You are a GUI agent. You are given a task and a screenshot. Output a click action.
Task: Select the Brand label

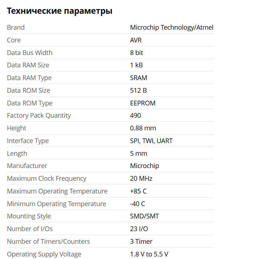[x=16, y=27]
